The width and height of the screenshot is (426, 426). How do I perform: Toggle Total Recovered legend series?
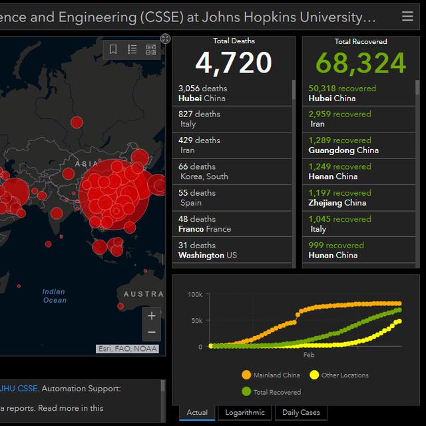click(271, 392)
